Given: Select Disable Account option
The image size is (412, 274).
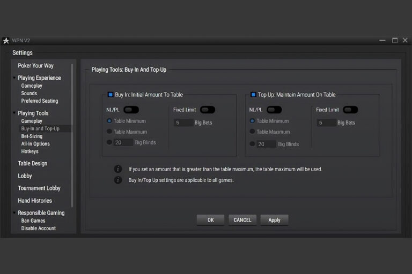Looking at the screenshot, I should 39,228.
